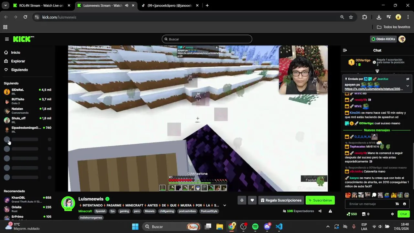Expand the stream title dropdown
This screenshot has height=233, width=414.
click(224, 205)
